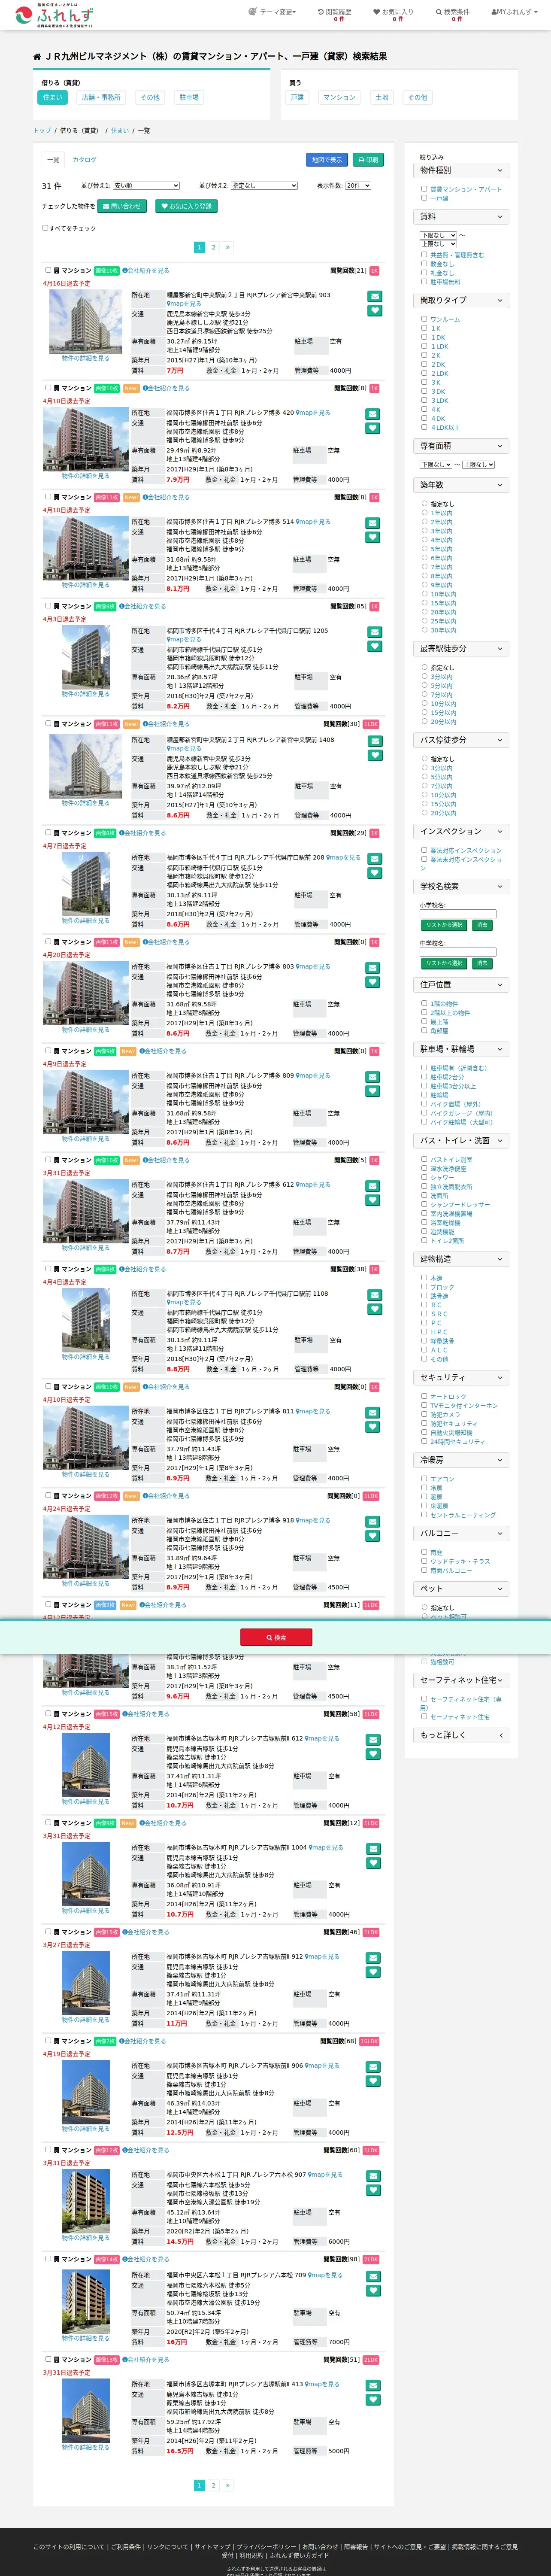This screenshot has width=551, height=2576.
Task: Click heart favorite icon for プレシア新宮中央駅前 903
Action: [x=374, y=311]
